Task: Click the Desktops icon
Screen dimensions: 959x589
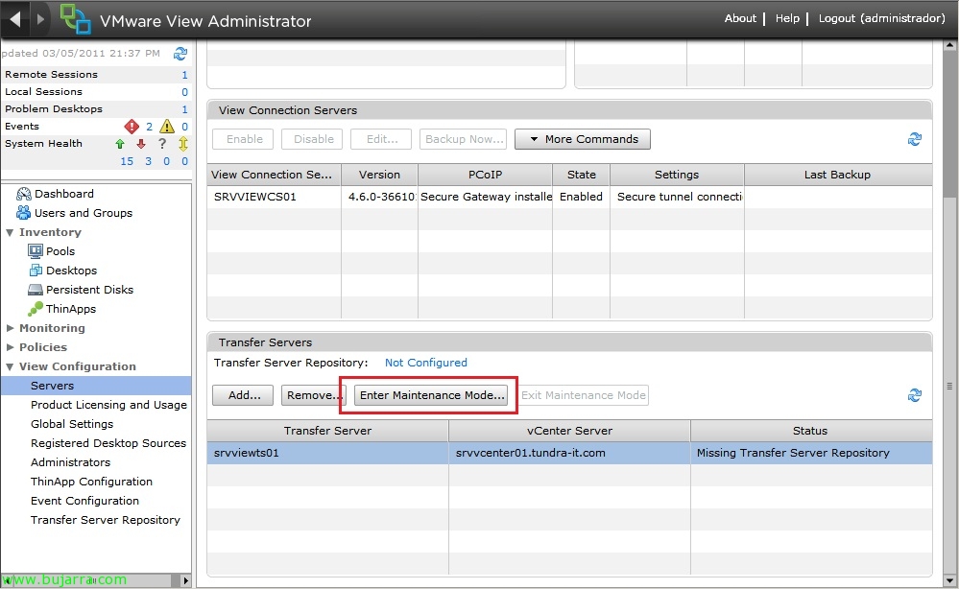Action: [36, 271]
